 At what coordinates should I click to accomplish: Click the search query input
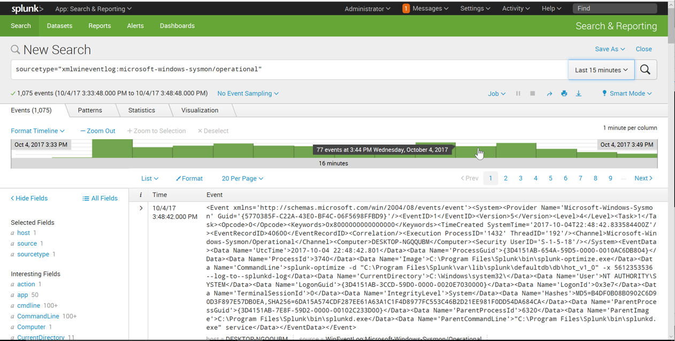tap(289, 70)
